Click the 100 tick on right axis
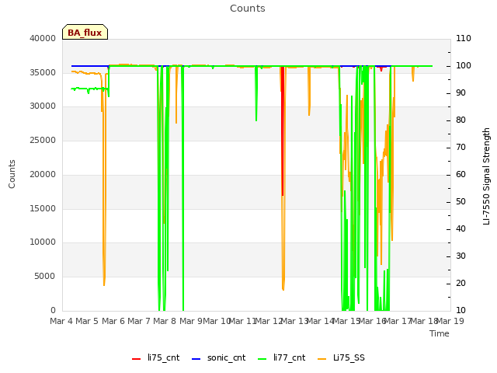 (x=464, y=65)
